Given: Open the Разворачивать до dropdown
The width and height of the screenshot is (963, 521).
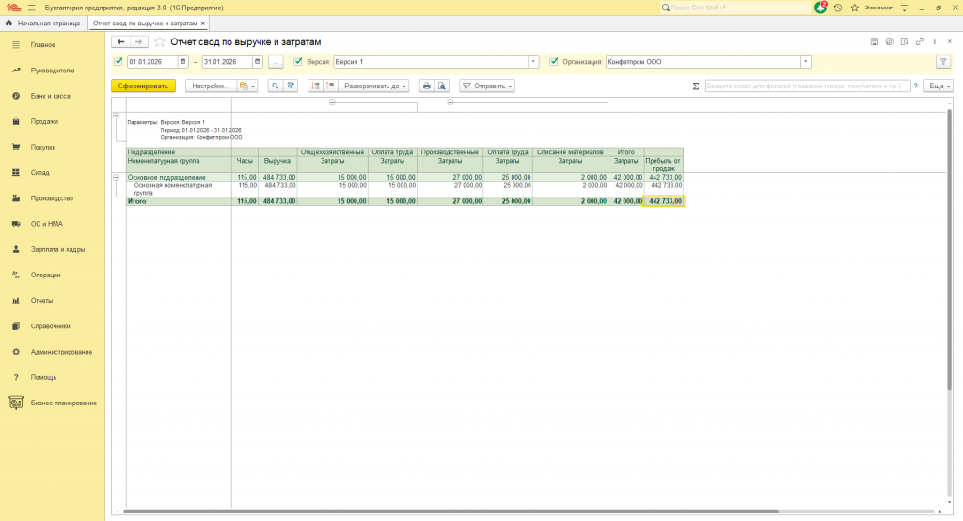Looking at the screenshot, I should (375, 86).
